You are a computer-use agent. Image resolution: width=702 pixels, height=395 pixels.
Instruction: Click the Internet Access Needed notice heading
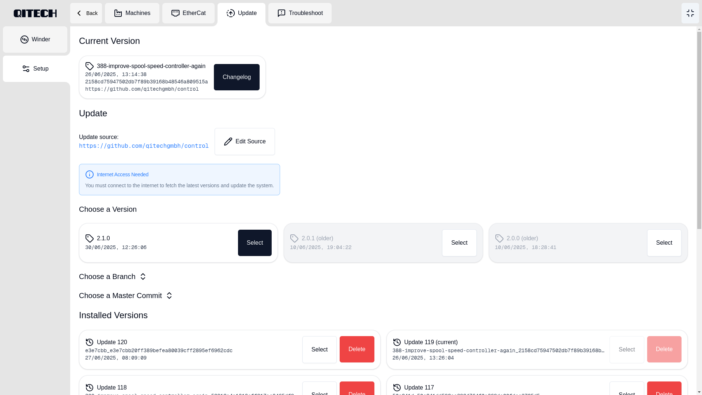pos(122,174)
